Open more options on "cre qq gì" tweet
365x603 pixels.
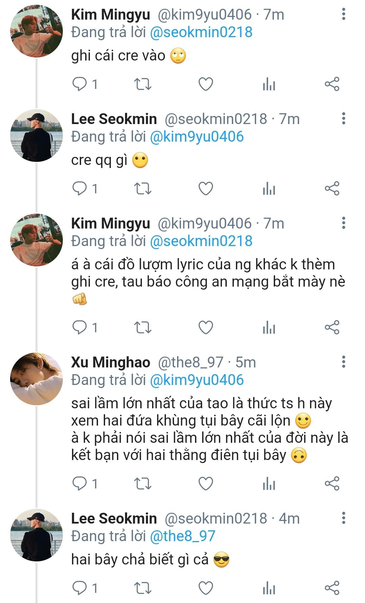pyautogui.click(x=343, y=119)
